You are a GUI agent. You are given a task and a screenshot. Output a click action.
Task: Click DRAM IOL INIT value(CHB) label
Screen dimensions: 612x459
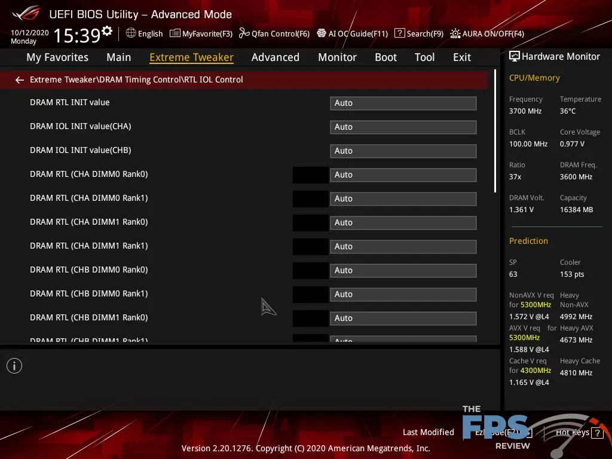(x=81, y=150)
